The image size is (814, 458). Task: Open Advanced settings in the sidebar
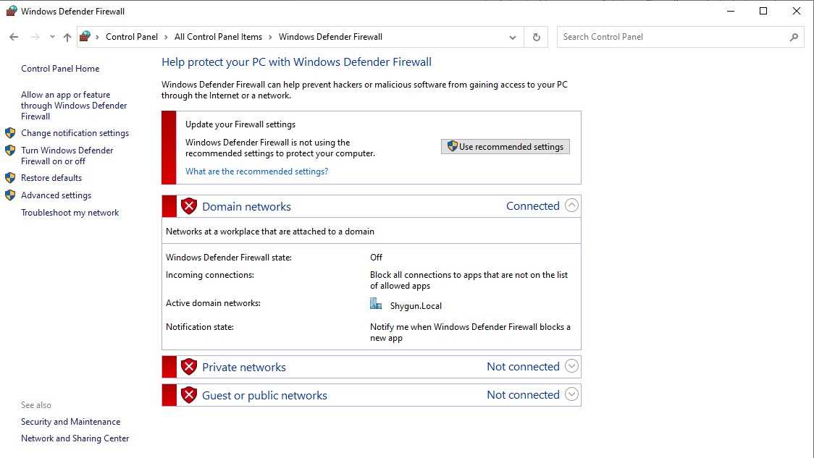(56, 195)
